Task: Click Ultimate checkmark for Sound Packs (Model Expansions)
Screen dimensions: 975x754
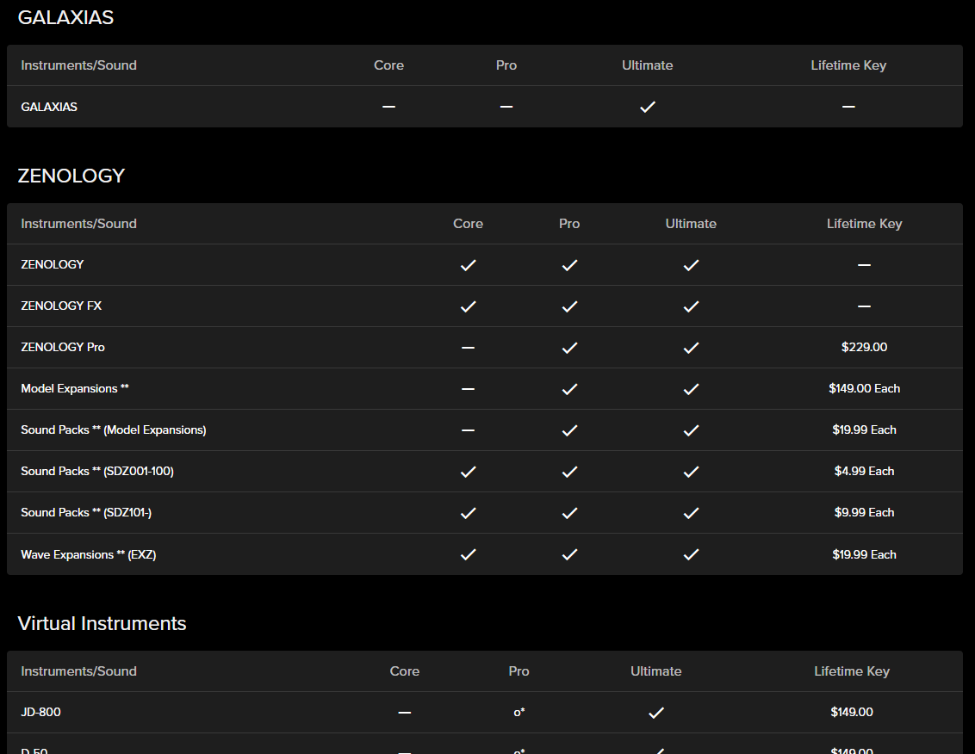Action: tap(691, 430)
